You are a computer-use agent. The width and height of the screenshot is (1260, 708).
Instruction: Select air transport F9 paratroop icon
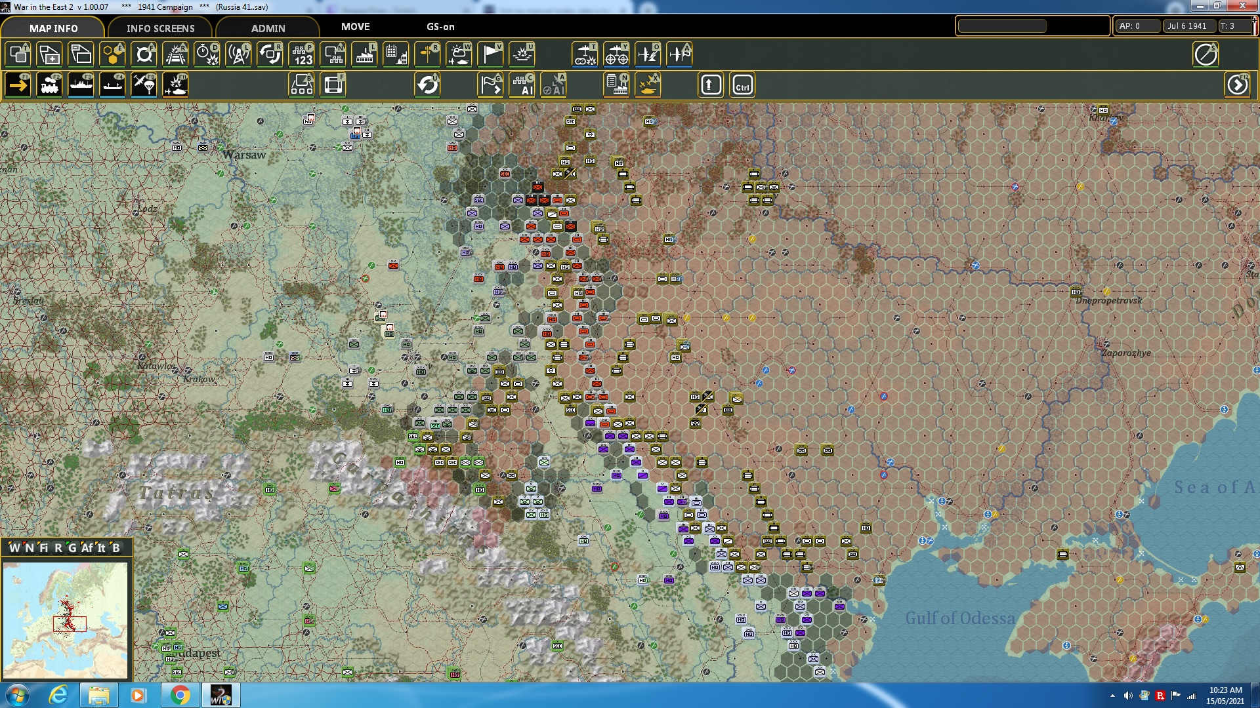[x=144, y=85]
